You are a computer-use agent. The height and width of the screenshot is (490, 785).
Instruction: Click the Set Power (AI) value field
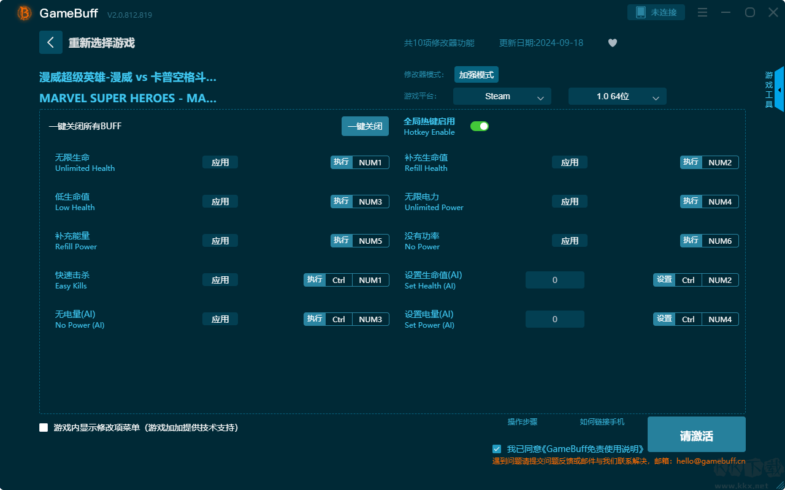555,319
